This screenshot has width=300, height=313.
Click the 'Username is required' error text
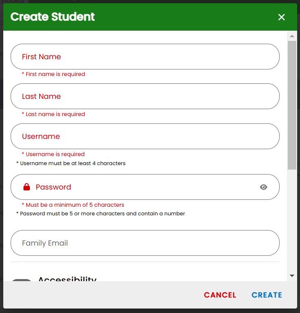point(53,154)
